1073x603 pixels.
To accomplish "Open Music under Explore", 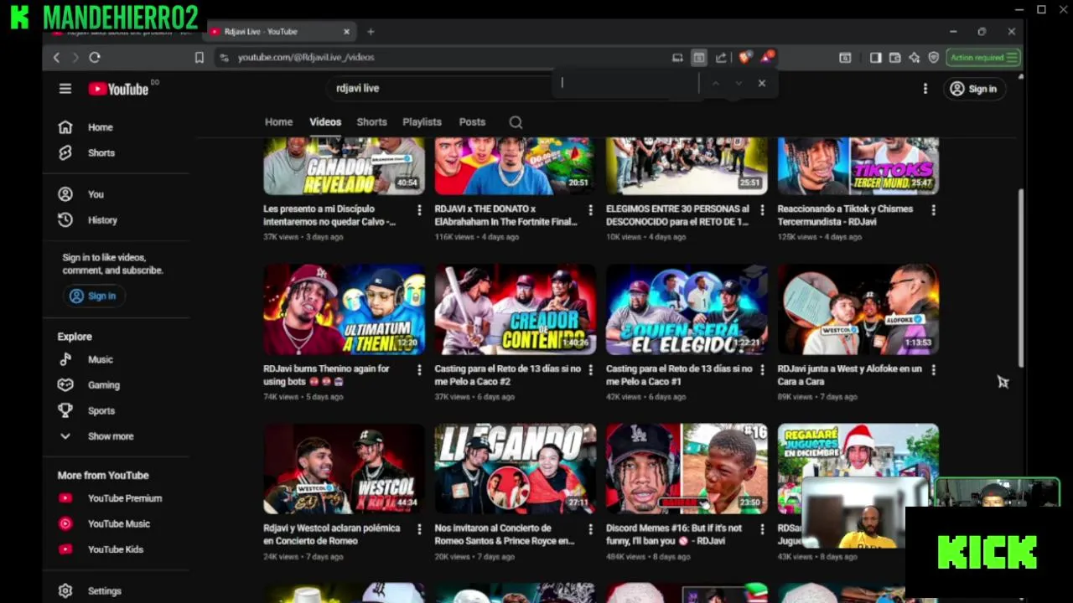I will [100, 359].
